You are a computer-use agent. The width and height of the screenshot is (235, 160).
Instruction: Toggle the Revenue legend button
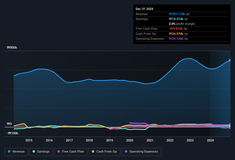(x=16, y=152)
